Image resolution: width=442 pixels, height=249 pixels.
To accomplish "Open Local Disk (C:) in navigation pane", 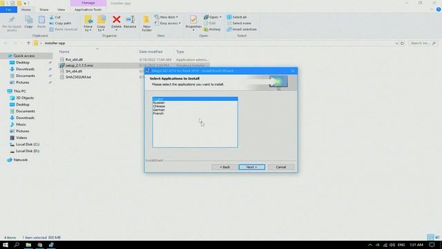I will coord(28,145).
